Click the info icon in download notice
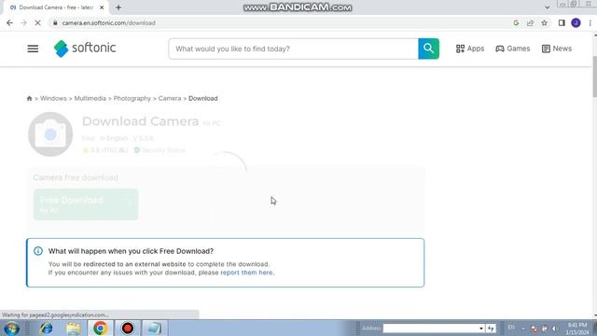 tap(38, 251)
